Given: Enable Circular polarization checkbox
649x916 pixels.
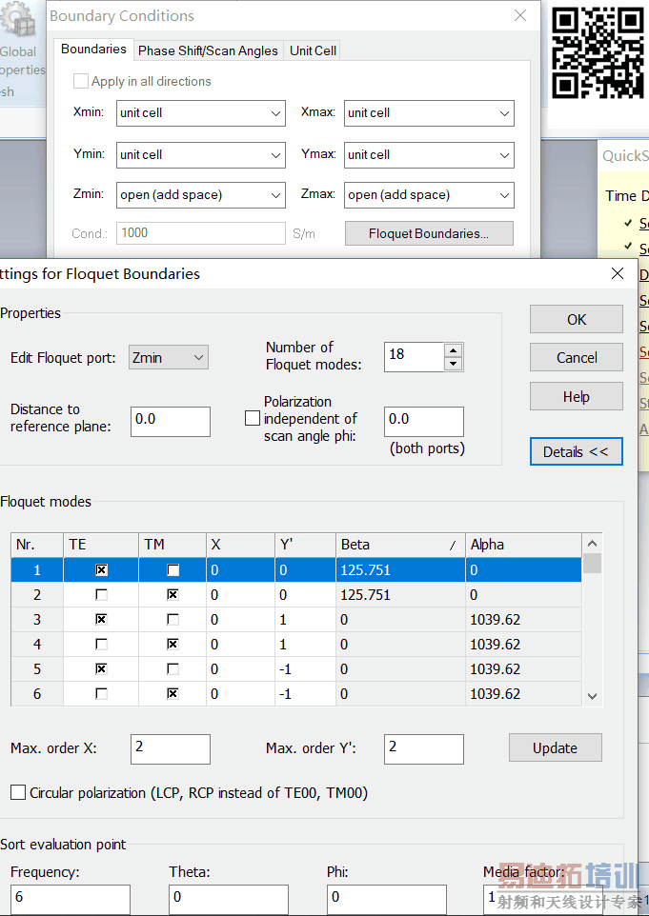Looking at the screenshot, I should [18, 793].
